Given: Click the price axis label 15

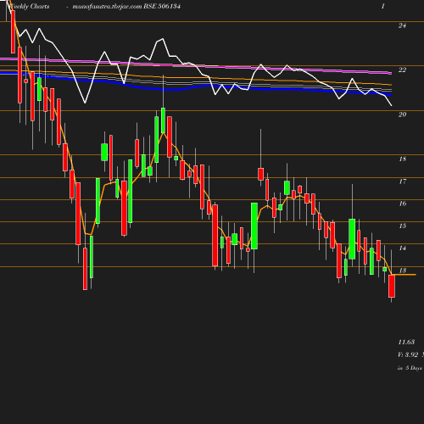Looking at the screenshot, I should [402, 226].
